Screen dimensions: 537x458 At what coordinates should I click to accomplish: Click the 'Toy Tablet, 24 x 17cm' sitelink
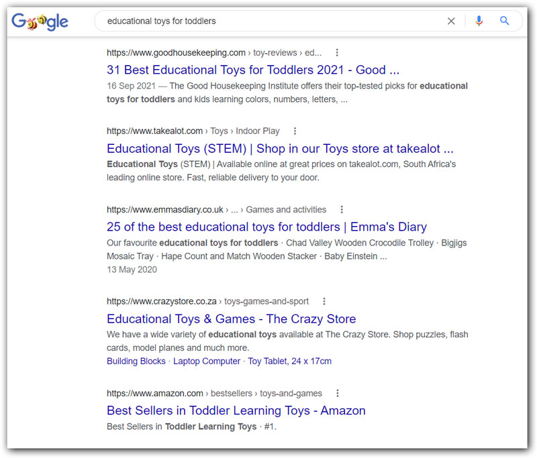289,361
